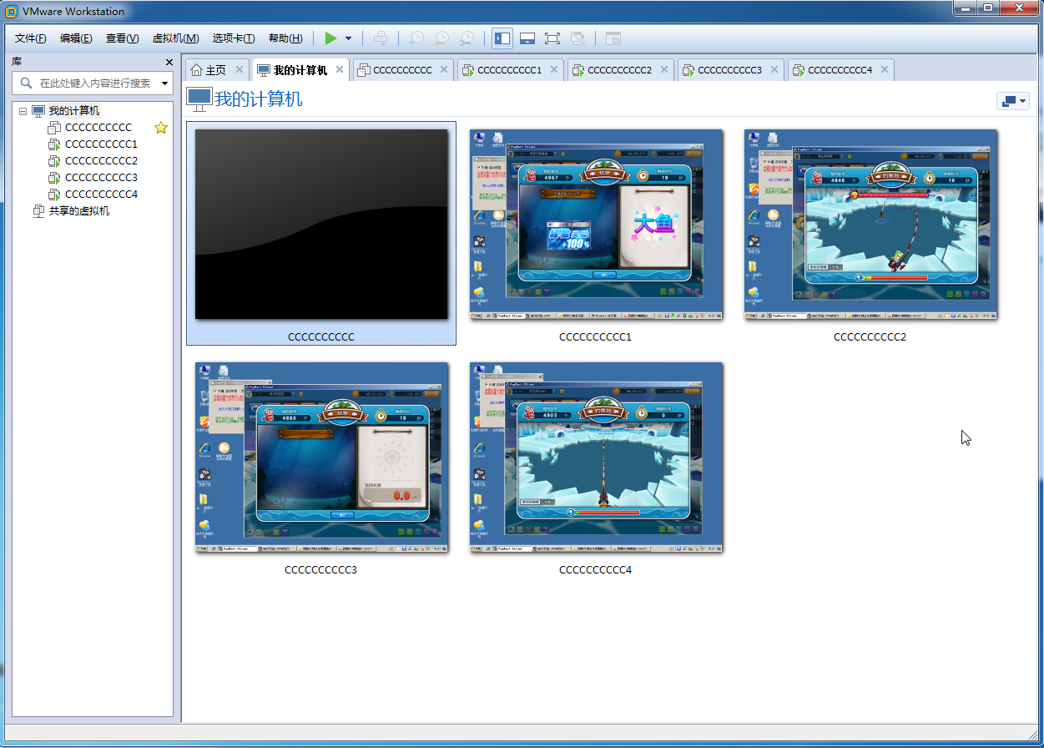
Task: Select 共享的虚拟机 in the library tree
Action: pos(78,211)
